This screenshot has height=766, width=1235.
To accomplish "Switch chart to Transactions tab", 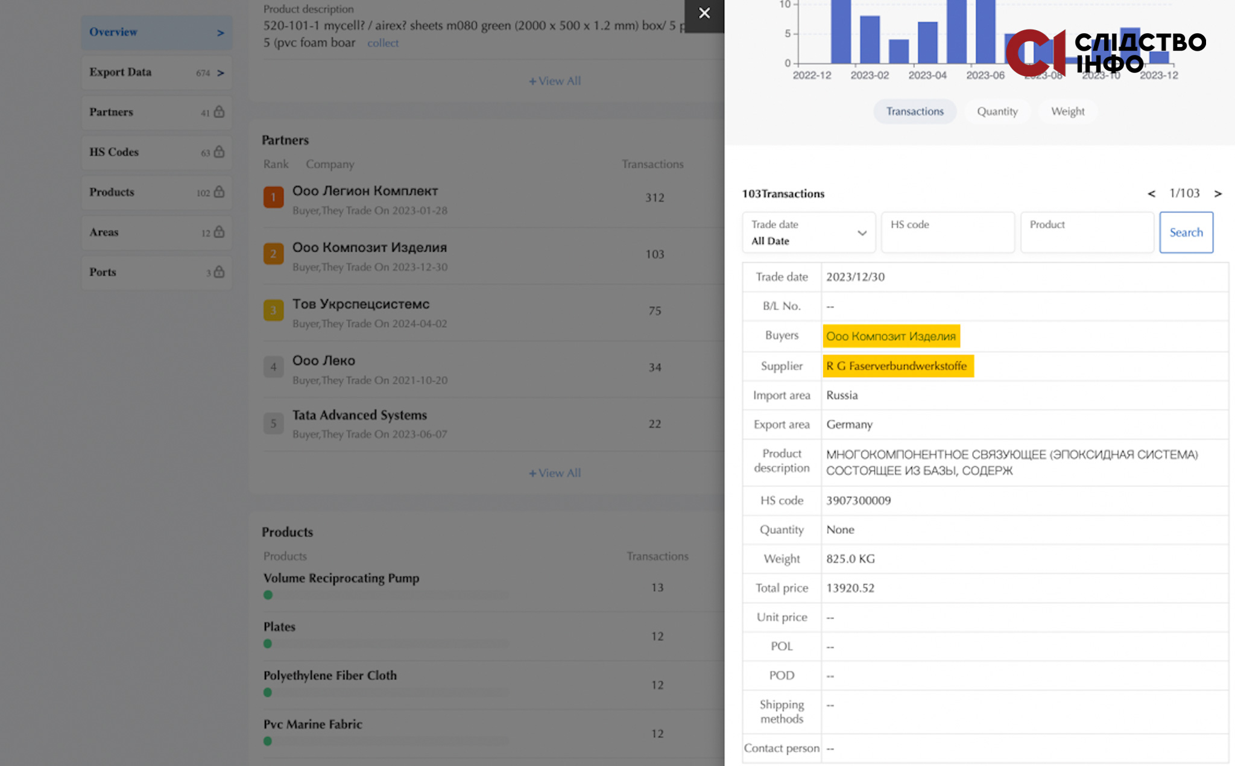I will (915, 112).
